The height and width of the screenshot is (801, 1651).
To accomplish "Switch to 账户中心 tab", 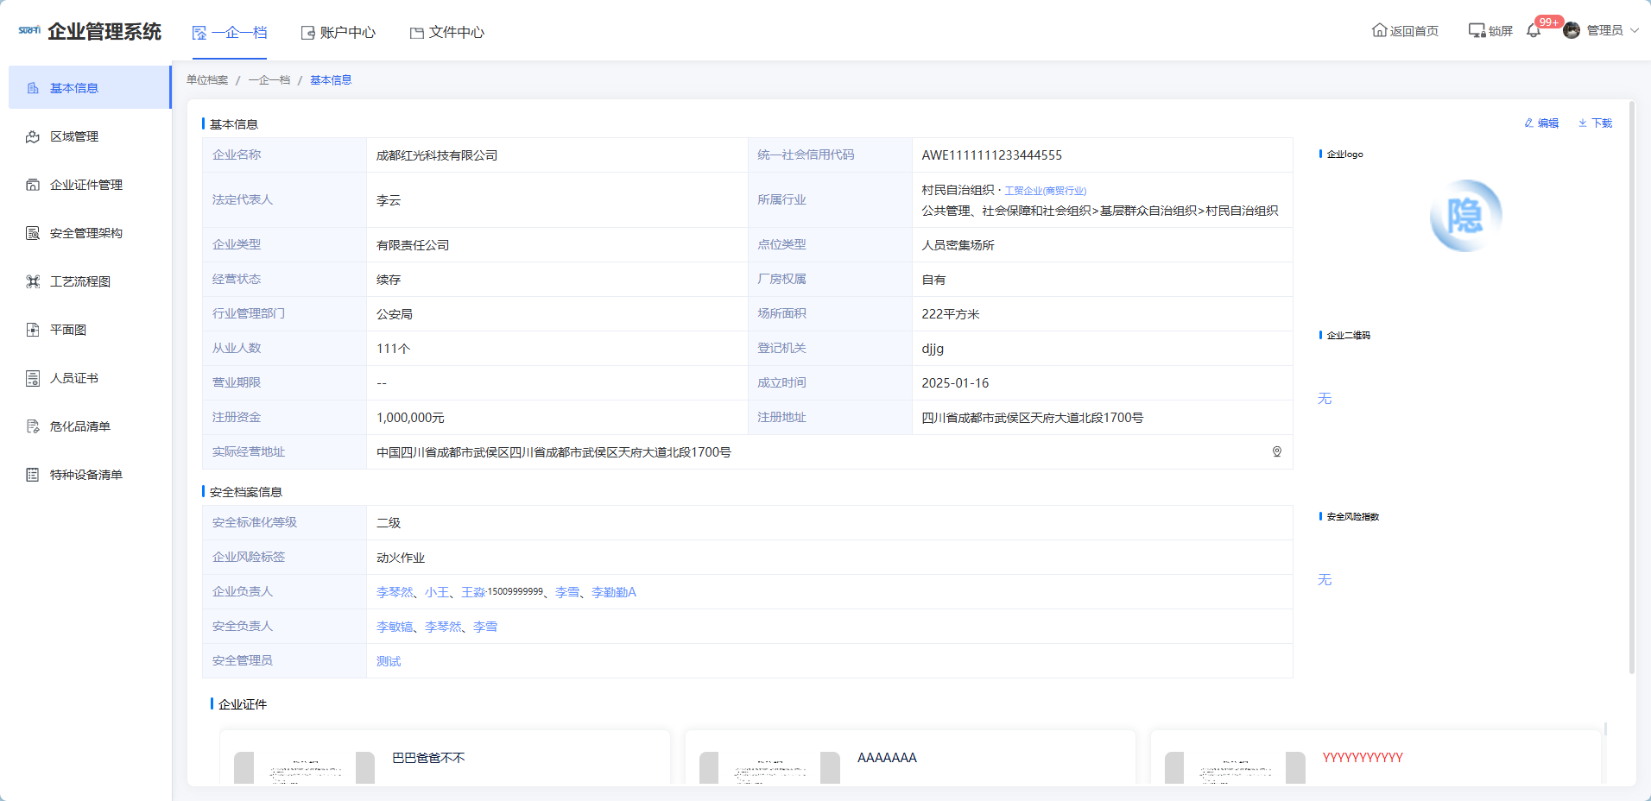I will coord(338,33).
